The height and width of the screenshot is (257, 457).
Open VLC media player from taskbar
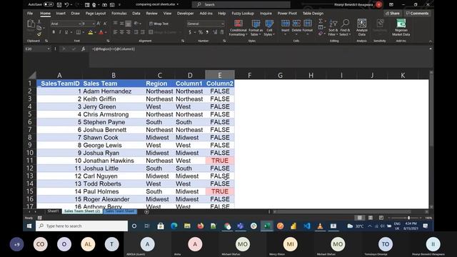pos(320,226)
